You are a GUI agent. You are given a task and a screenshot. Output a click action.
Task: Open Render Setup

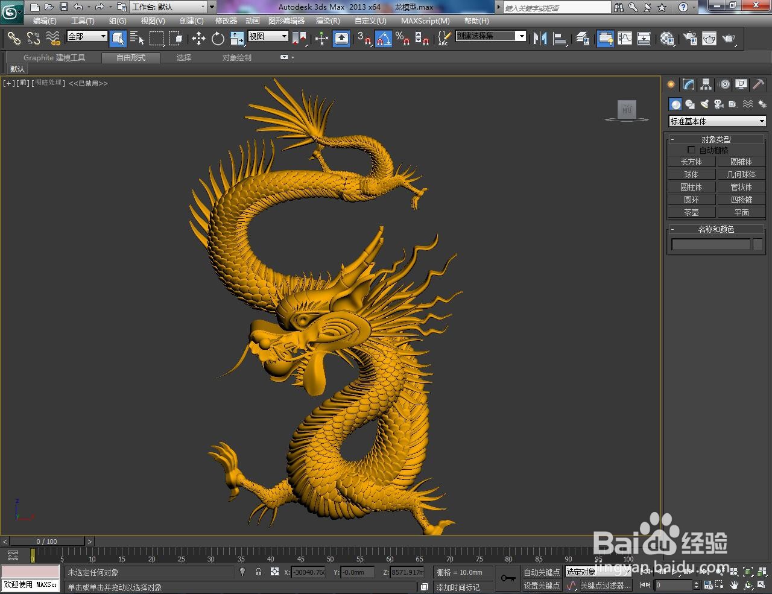[690, 39]
